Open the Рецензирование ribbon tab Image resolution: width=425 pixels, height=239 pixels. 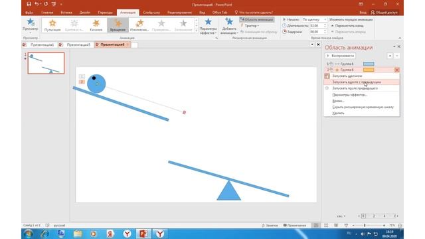(179, 13)
